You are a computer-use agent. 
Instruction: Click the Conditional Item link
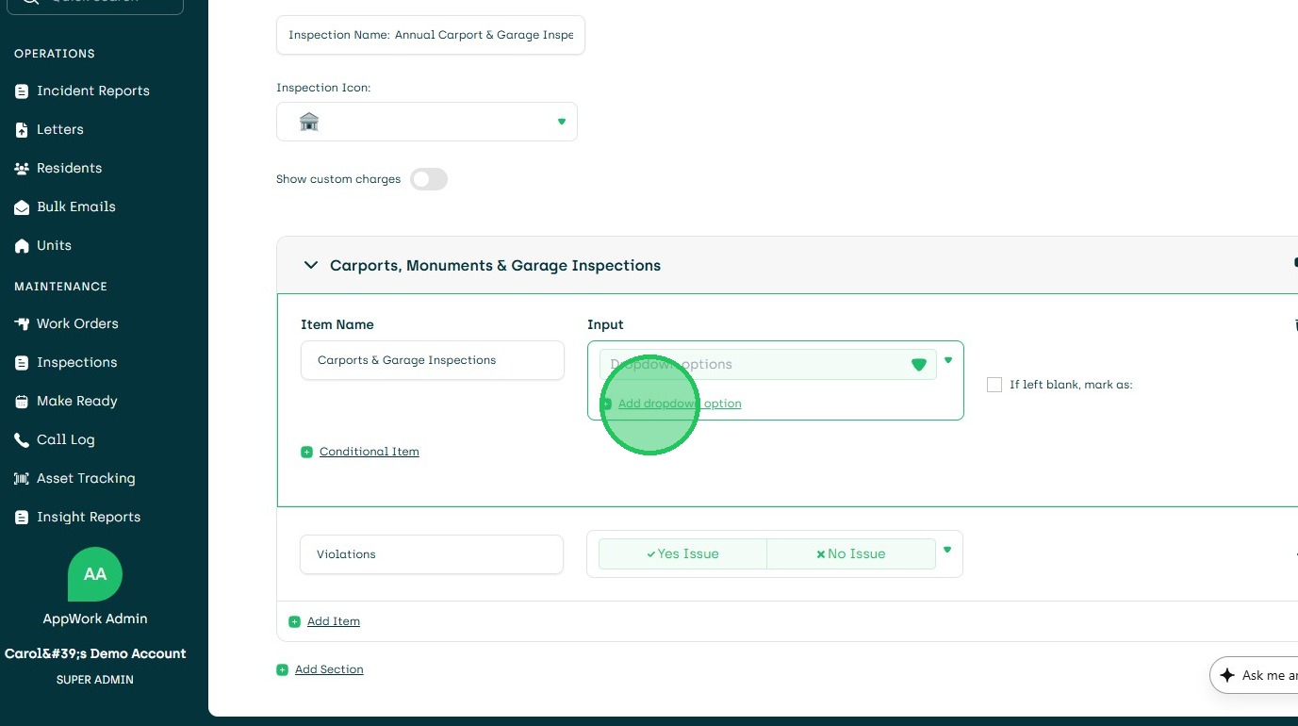point(369,452)
